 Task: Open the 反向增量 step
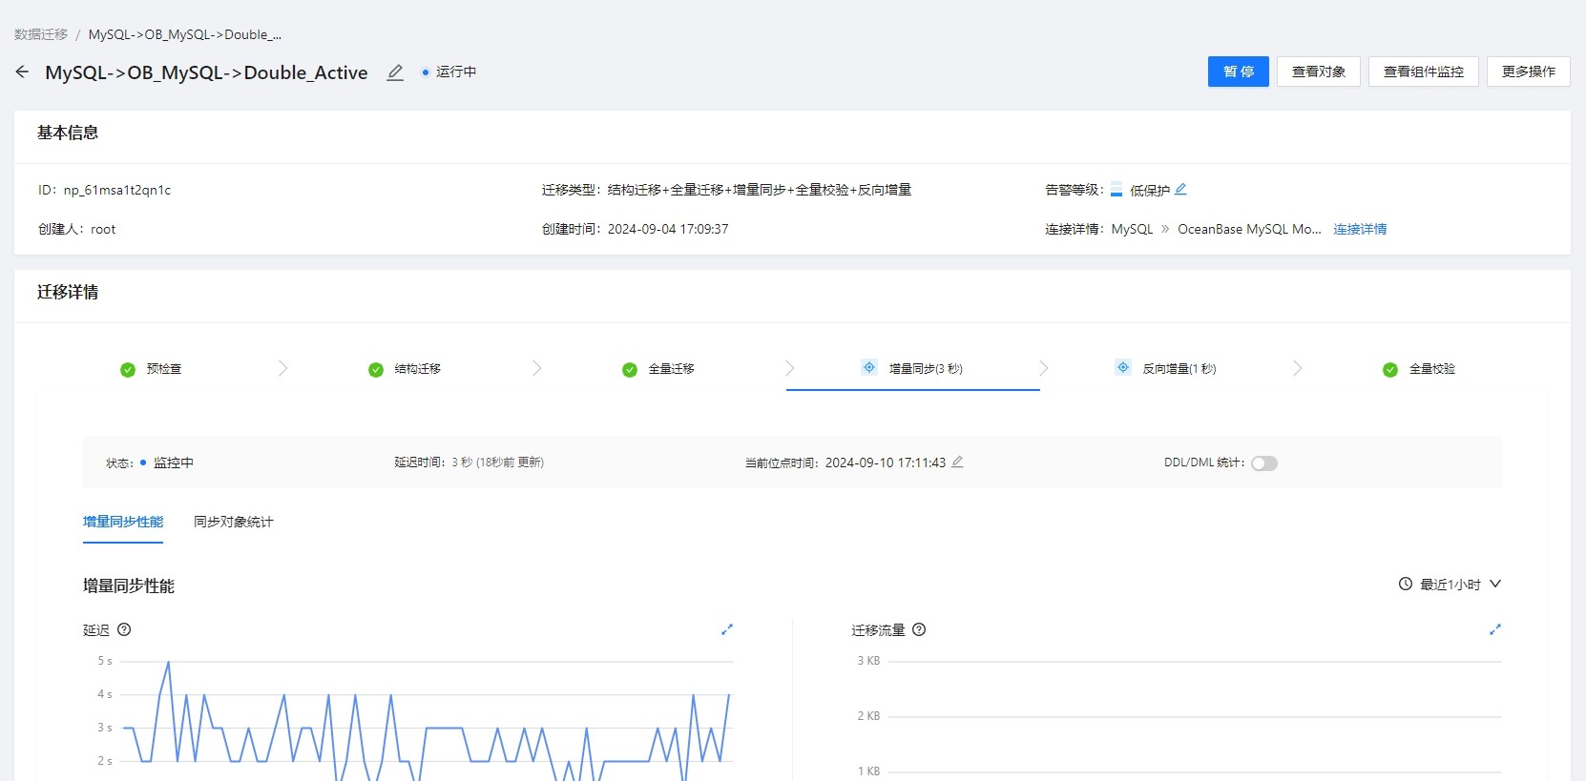[1179, 369]
